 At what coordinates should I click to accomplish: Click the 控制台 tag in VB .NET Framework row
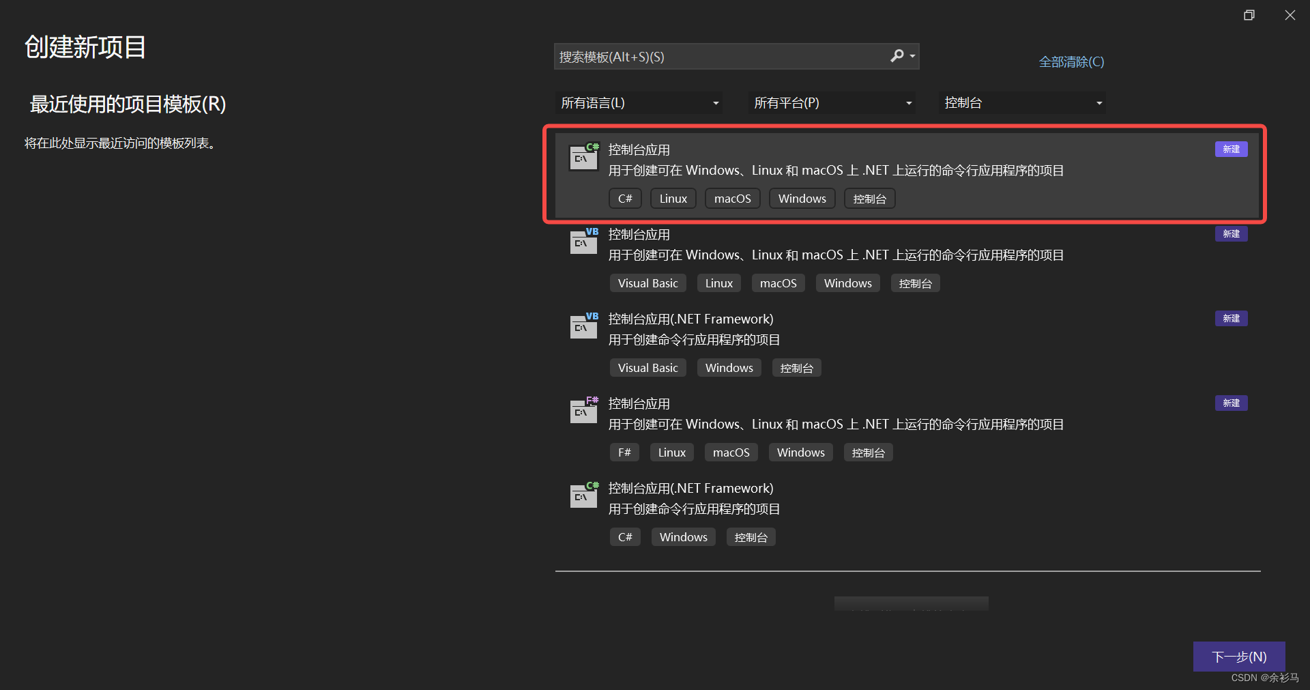[x=797, y=368]
